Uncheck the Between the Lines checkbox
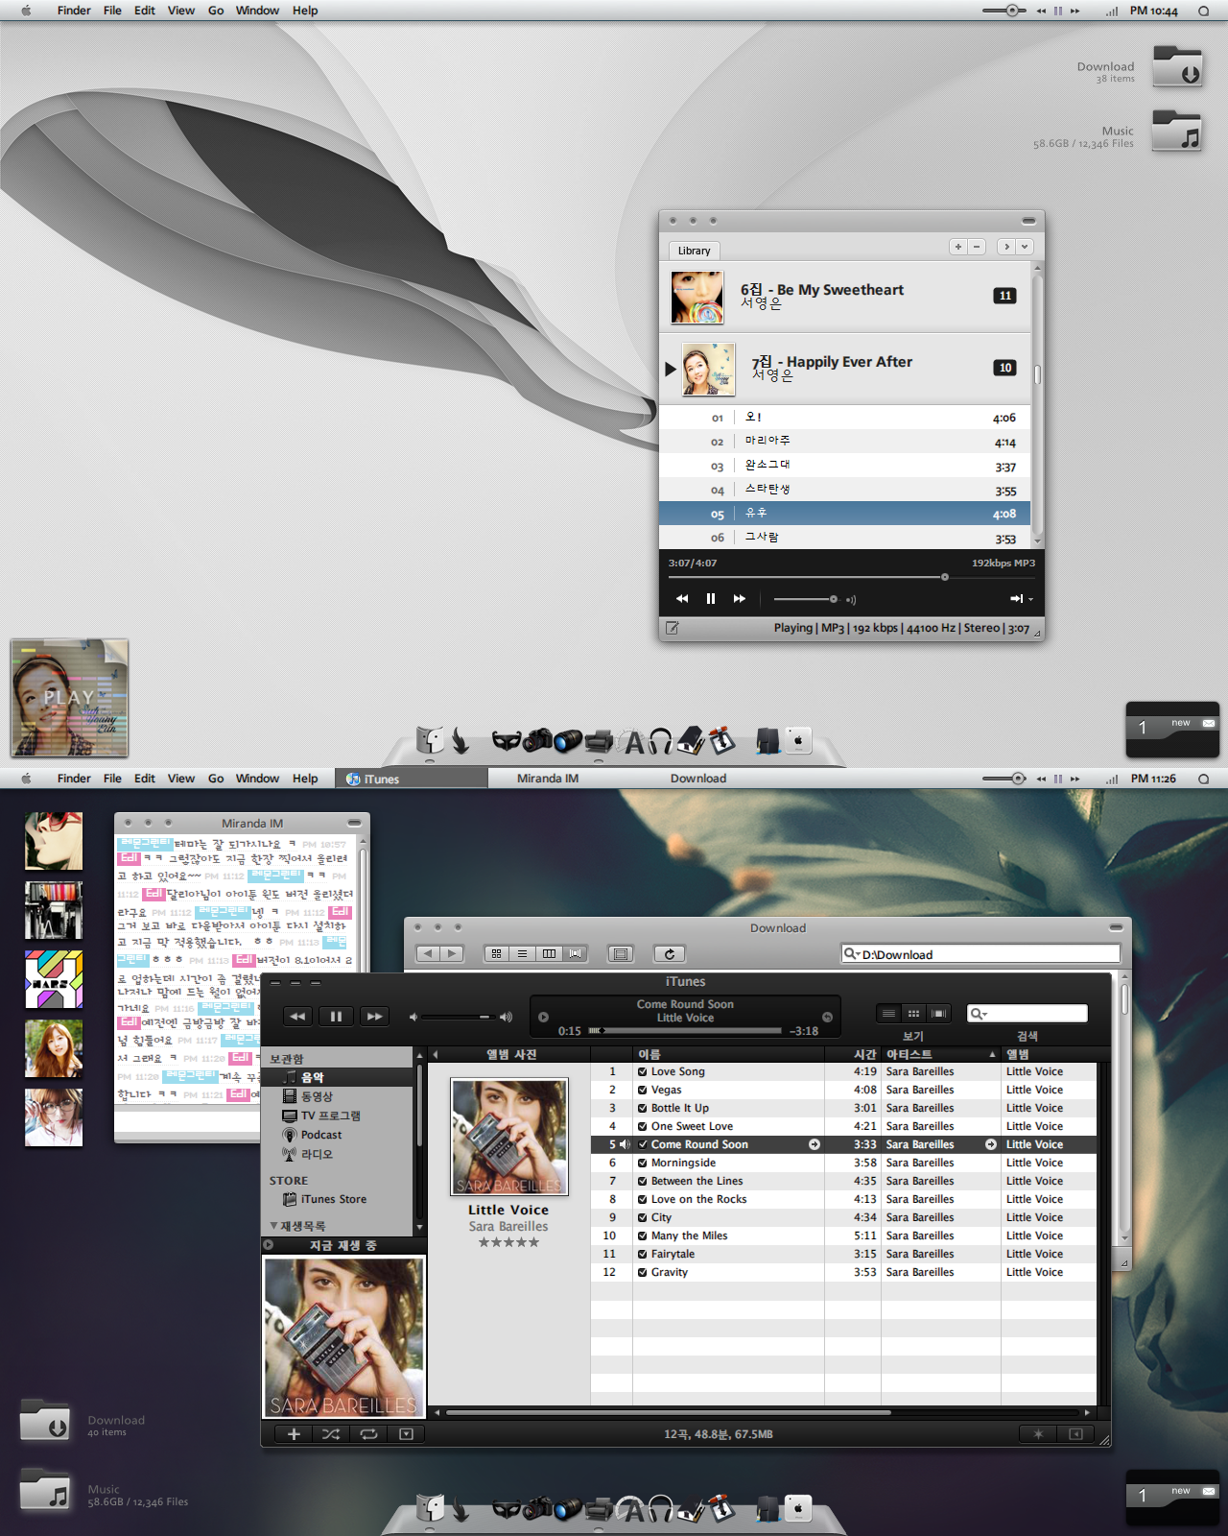 tap(643, 1181)
